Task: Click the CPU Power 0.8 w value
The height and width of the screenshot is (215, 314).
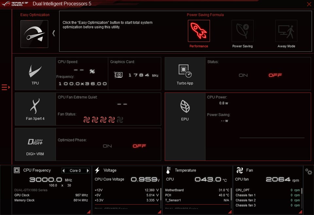Action: (x=223, y=103)
